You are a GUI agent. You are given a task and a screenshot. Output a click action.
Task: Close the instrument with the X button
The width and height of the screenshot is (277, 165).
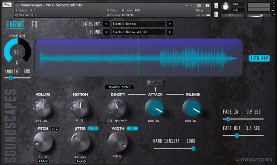pos(274,3)
